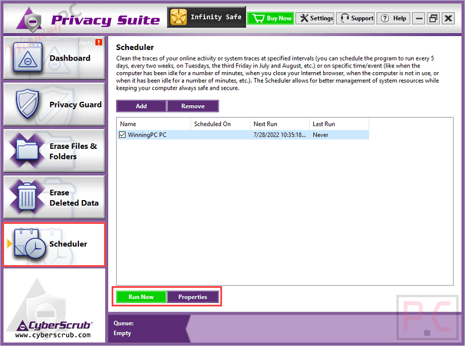Select Erase Files & Folders folder icon
This screenshot has width=465, height=346.
(27, 151)
